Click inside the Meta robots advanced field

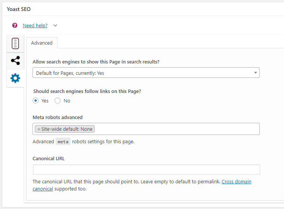[x=146, y=129]
